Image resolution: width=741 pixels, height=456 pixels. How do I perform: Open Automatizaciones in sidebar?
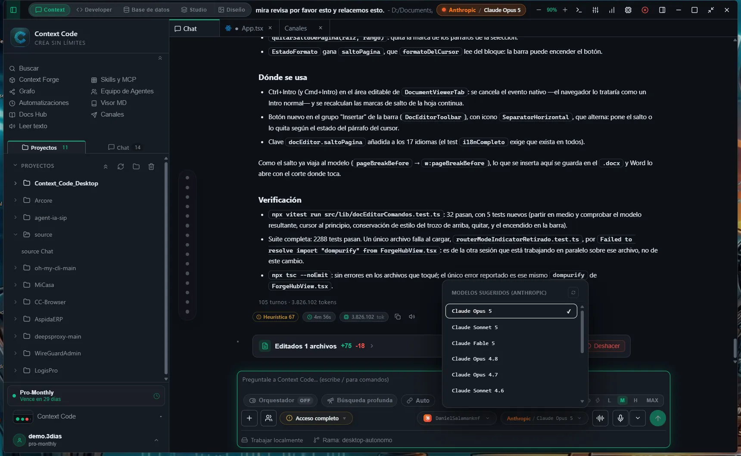point(44,103)
